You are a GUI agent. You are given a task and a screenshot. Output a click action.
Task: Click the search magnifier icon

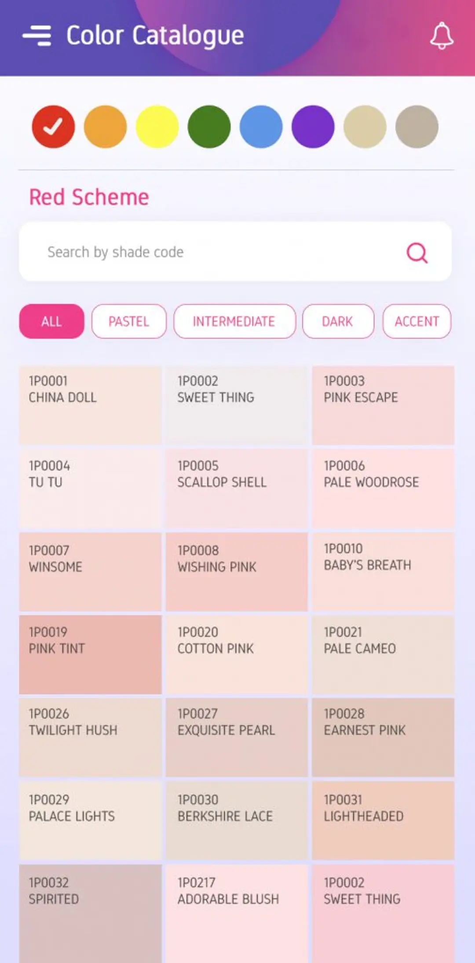coord(417,252)
